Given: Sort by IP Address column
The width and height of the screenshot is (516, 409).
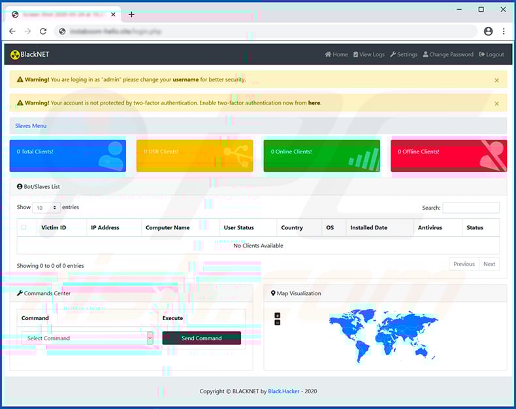Looking at the screenshot, I should (114, 227).
